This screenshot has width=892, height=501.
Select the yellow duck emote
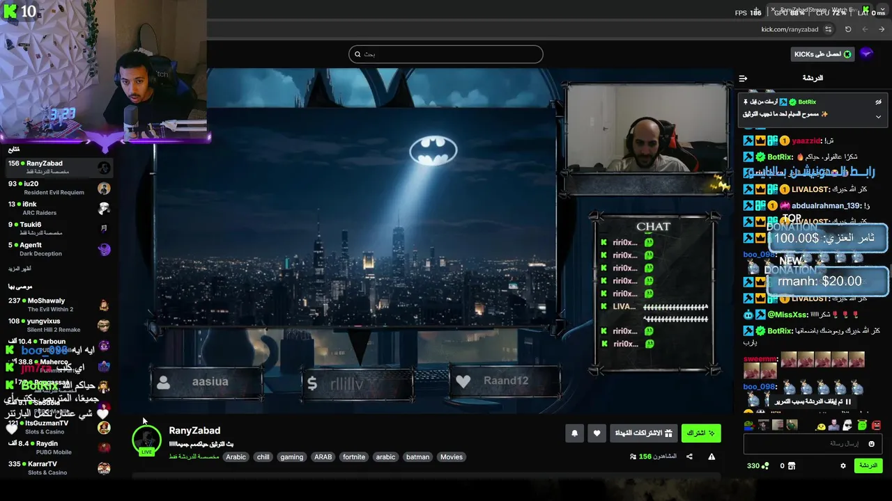[x=822, y=426]
